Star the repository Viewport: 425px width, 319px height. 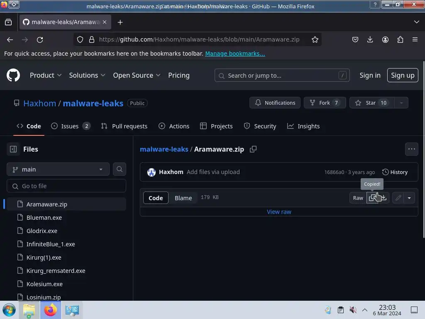pos(372,103)
